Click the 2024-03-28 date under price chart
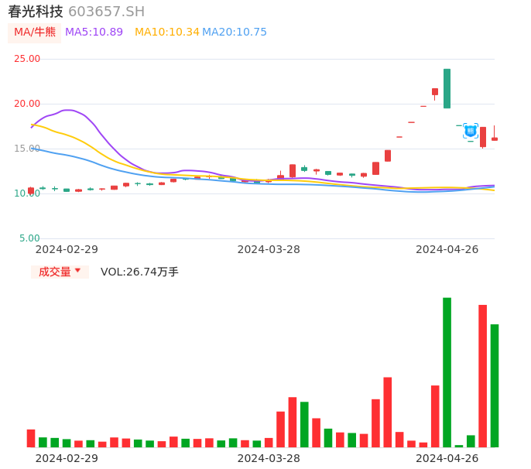 [269, 250]
